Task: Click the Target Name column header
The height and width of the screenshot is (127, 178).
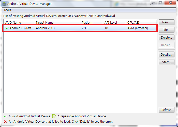Action: (57, 22)
